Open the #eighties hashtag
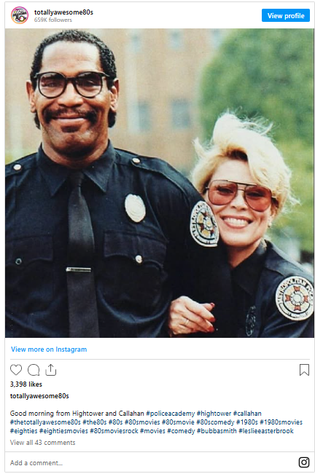This screenshot has width=315, height=474. (23, 431)
